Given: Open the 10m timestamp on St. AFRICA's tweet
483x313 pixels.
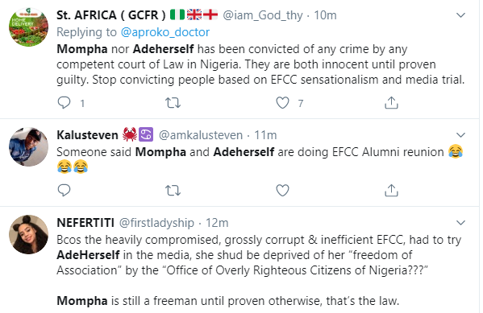Looking at the screenshot, I should click(325, 15).
